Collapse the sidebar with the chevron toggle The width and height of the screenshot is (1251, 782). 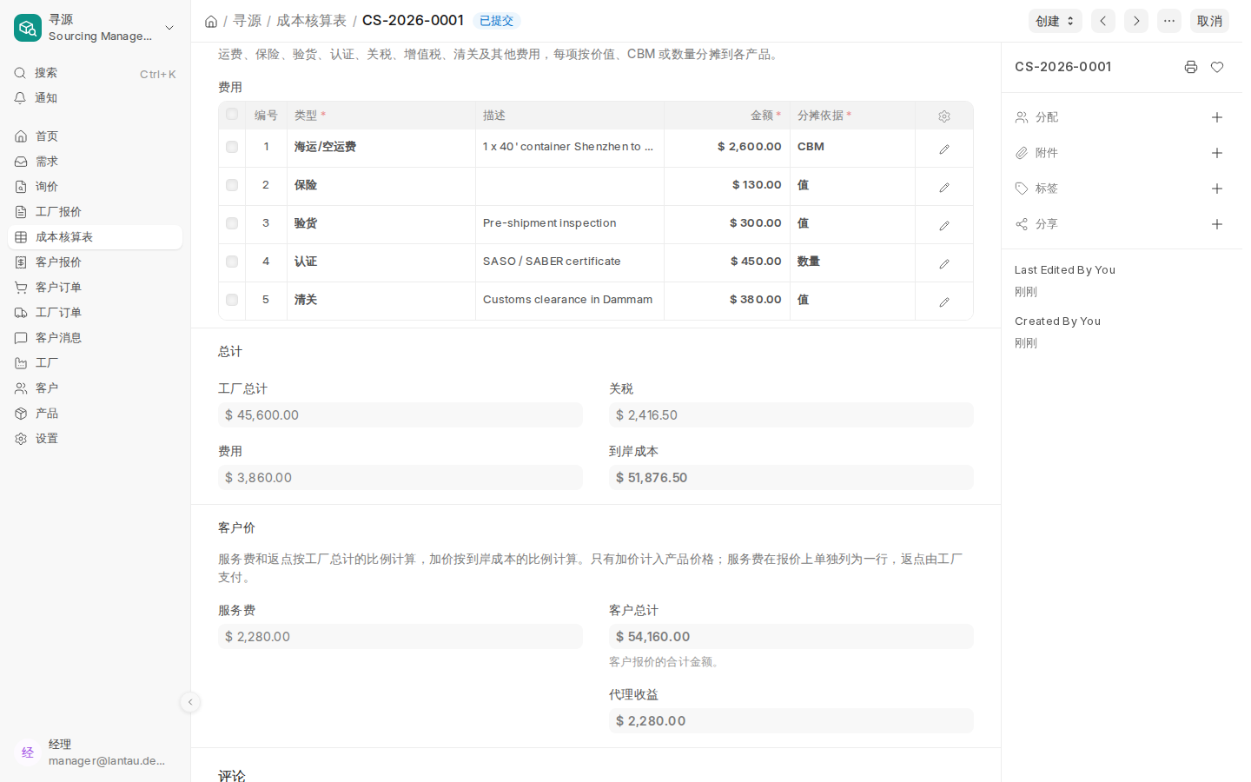pyautogui.click(x=190, y=702)
